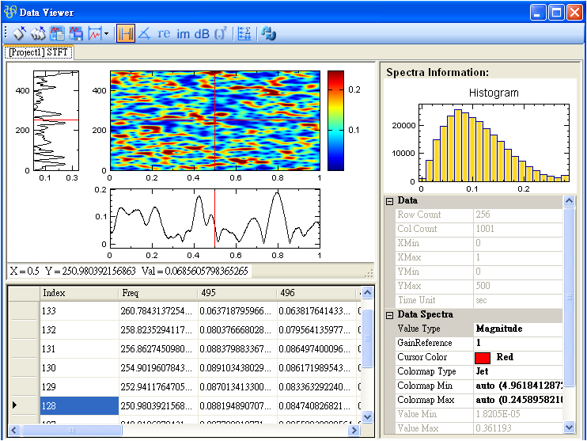The image size is (587, 441).
Task: Click the magnitude display toolbar icon
Action: (125, 33)
